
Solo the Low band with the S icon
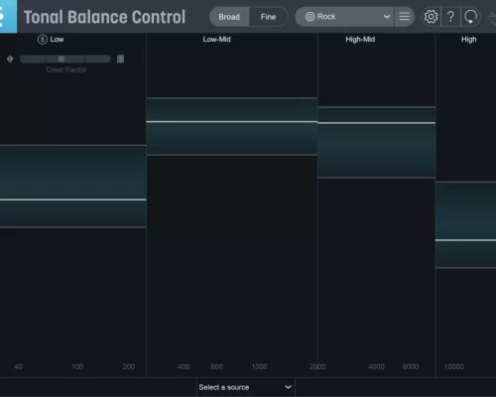coord(43,40)
